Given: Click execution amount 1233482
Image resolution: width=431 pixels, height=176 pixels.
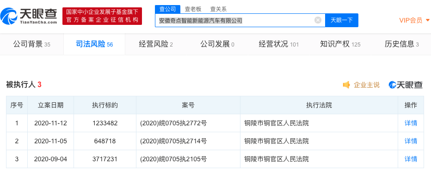Looking at the screenshot, I should [105, 123].
